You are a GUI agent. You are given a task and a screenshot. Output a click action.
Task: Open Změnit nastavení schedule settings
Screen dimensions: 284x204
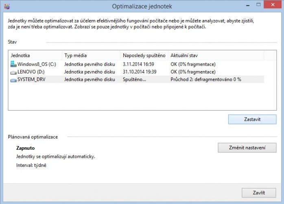[x=247, y=148]
